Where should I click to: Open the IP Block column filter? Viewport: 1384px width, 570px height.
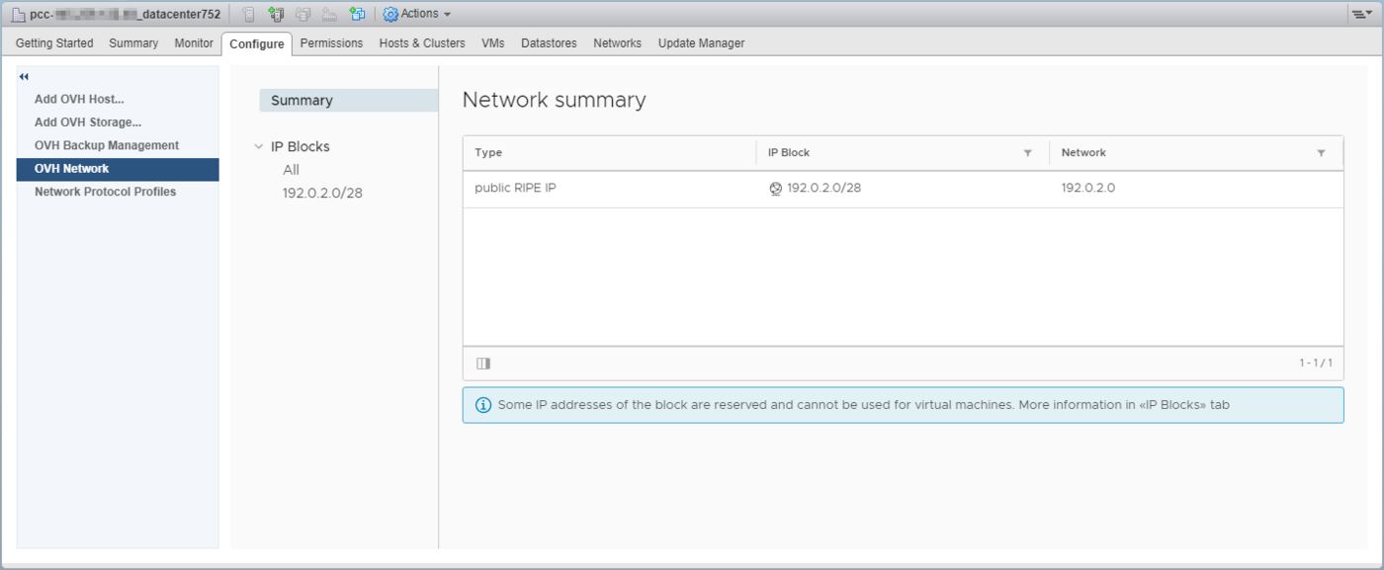pyautogui.click(x=1027, y=153)
